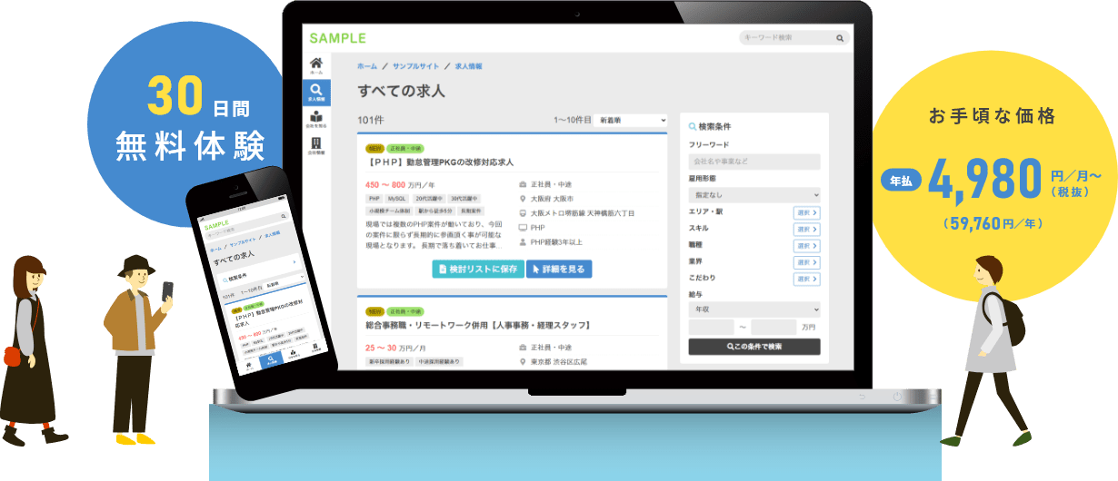Open 会社情報 building icon in sidebar

click(316, 147)
